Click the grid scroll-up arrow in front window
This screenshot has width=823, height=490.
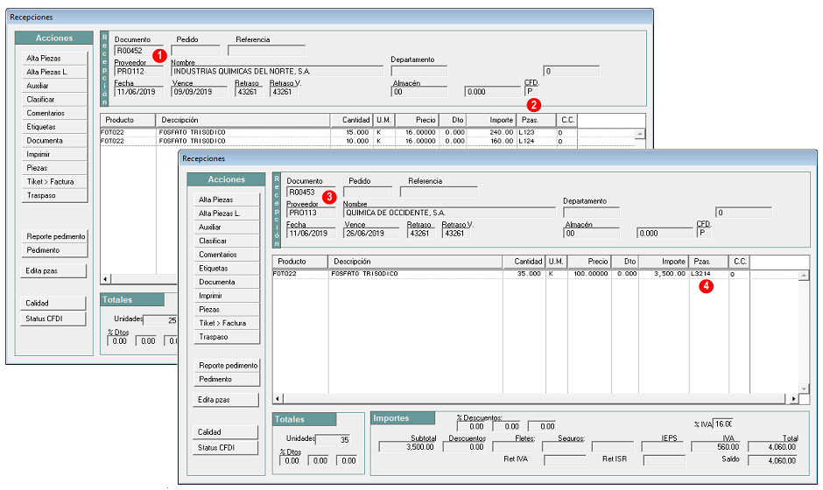804,276
